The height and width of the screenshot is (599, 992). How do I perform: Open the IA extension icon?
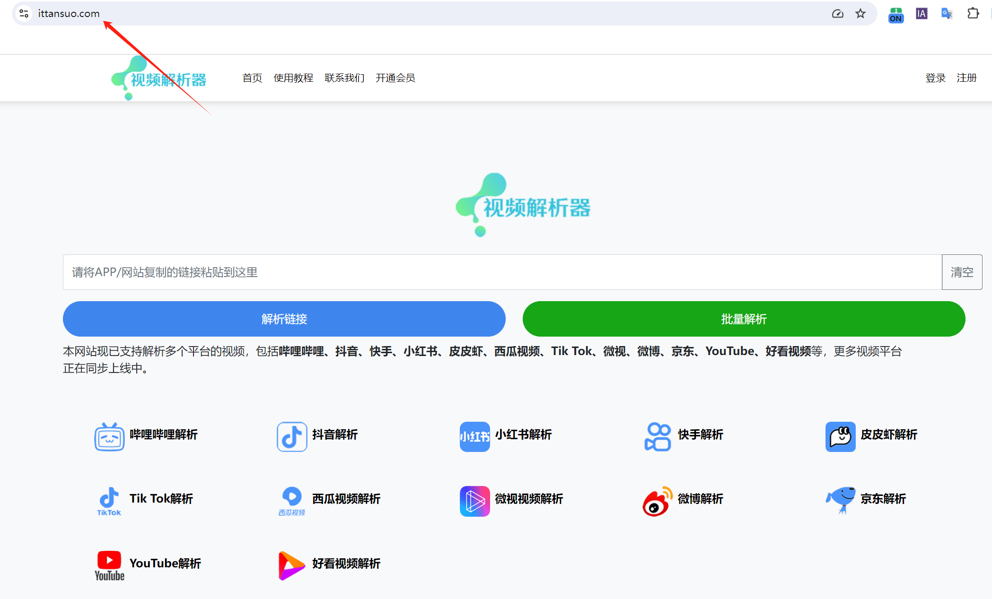922,13
